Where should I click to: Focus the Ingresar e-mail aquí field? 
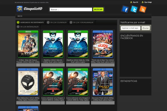[131, 28]
